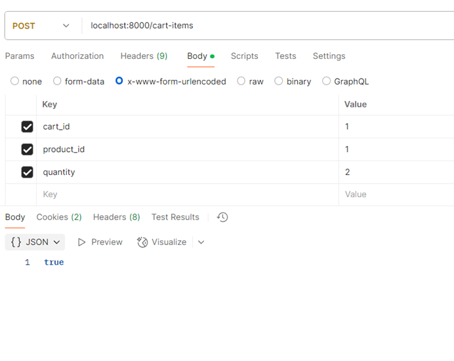Toggle the quantity parameter checkbox
The width and height of the screenshot is (454, 361).
click(x=27, y=172)
